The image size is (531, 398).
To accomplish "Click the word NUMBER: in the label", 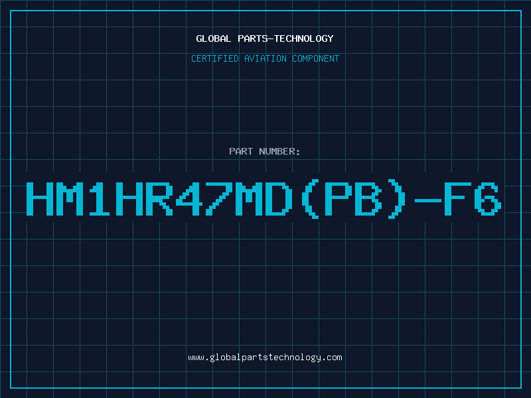I will click(x=279, y=151).
